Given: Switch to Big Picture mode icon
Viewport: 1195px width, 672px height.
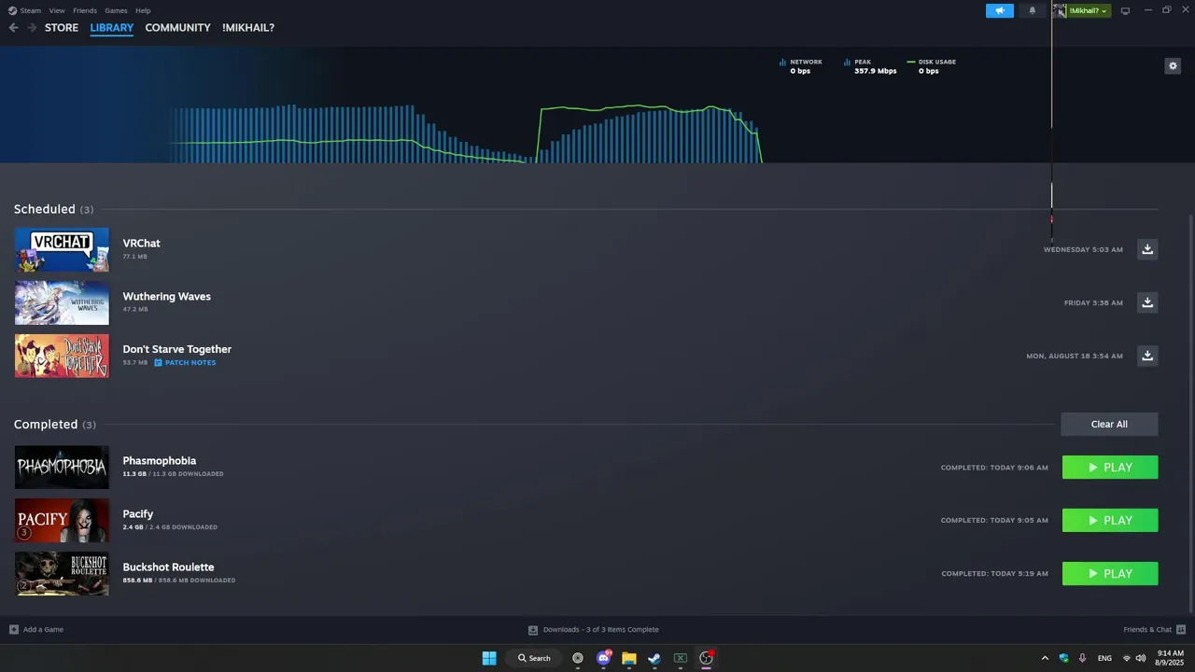Looking at the screenshot, I should [x=1125, y=10].
